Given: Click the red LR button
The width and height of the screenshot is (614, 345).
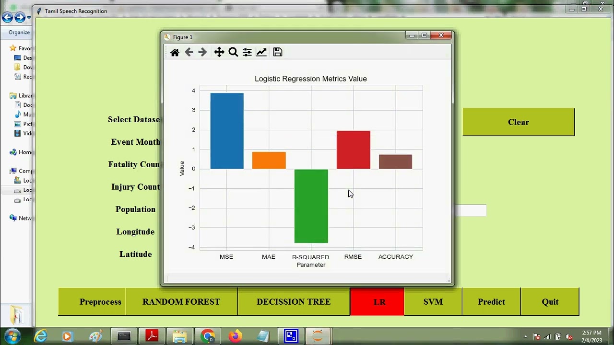Looking at the screenshot, I should 377,302.
